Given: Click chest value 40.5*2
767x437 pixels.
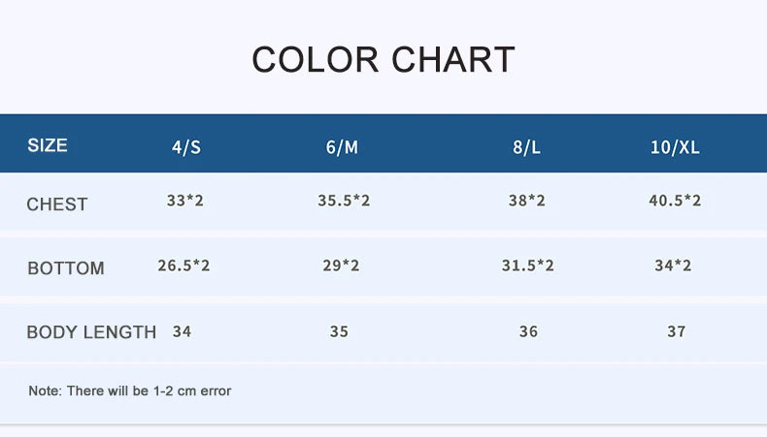Looking at the screenshot, I should point(675,201).
